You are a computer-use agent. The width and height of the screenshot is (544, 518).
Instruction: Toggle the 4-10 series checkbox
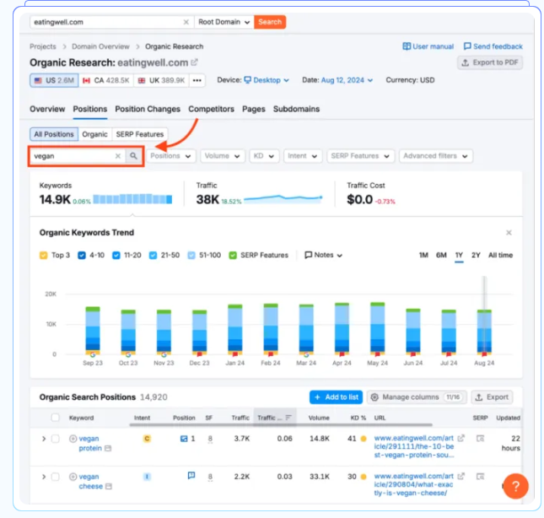(82, 256)
